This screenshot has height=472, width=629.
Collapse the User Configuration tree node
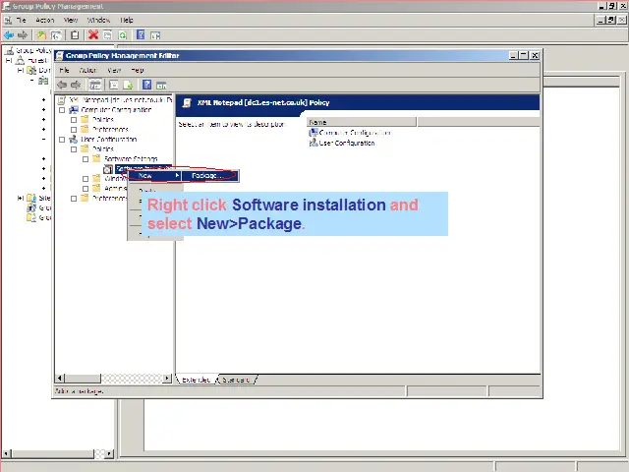tap(61, 140)
